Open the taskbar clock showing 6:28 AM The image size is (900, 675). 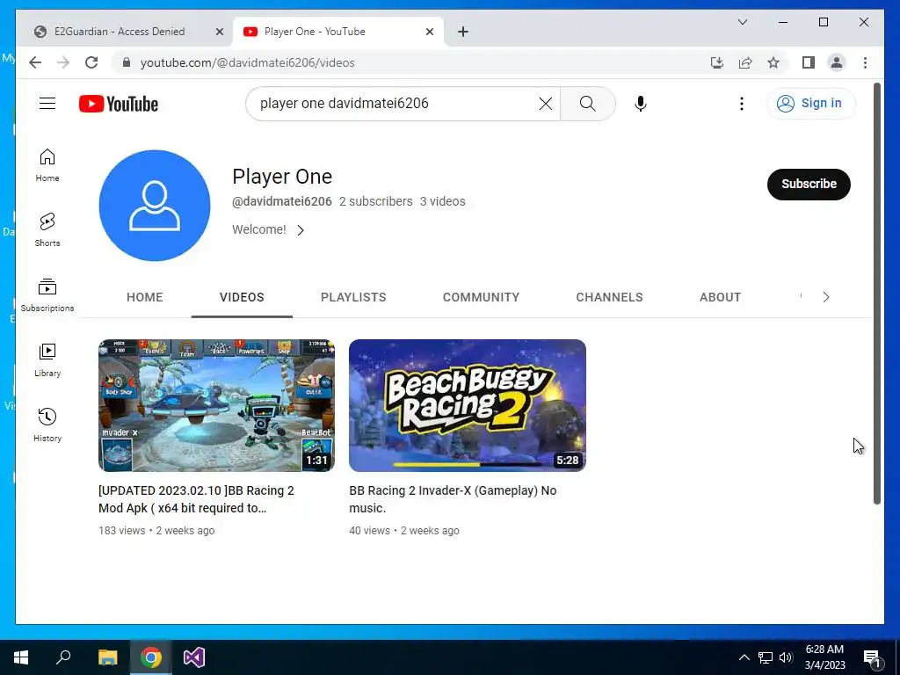click(x=824, y=657)
